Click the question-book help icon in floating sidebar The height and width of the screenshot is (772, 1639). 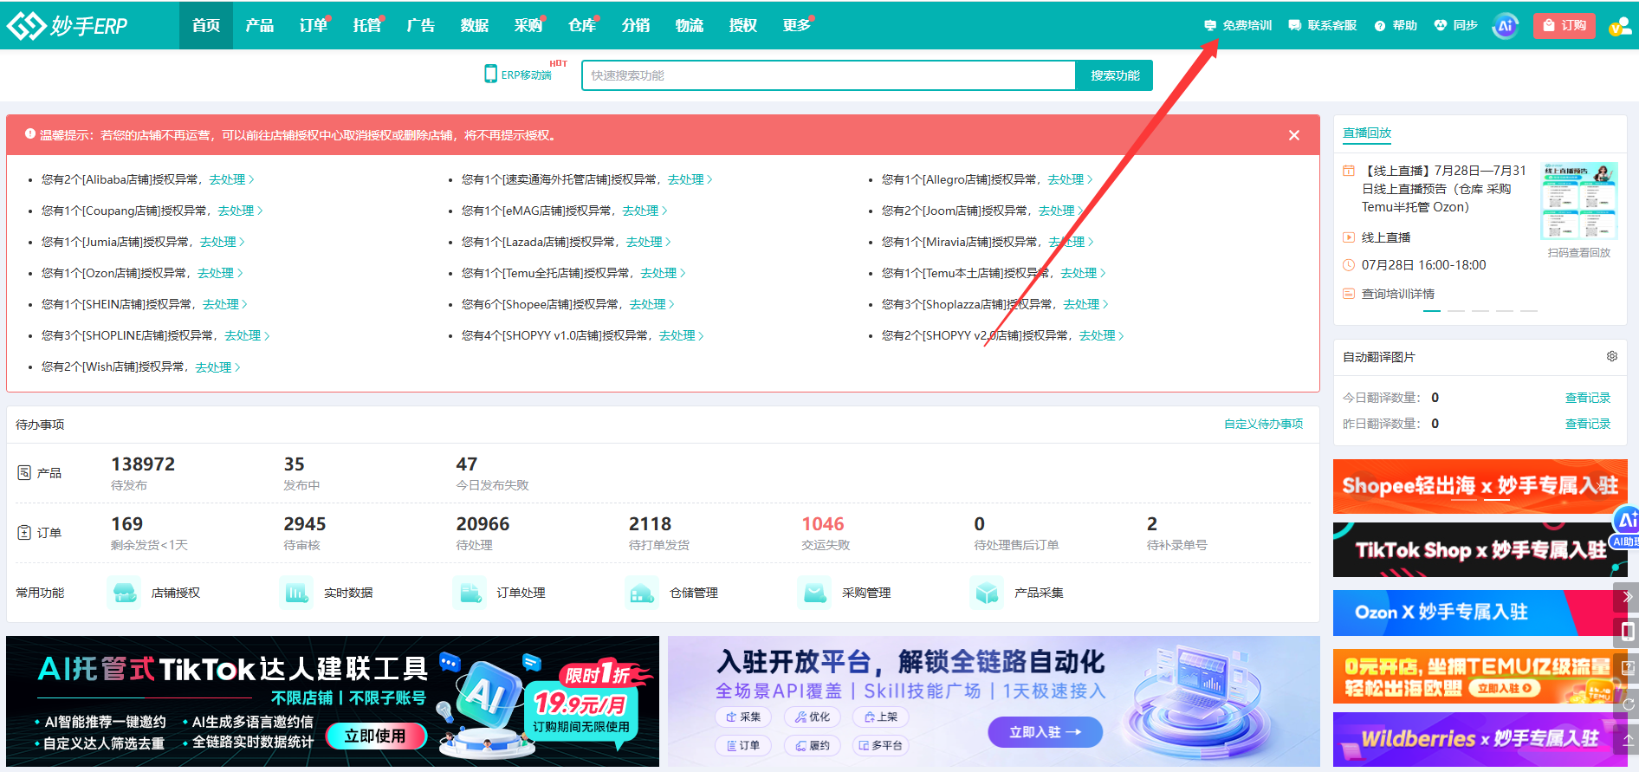[x=1628, y=668]
